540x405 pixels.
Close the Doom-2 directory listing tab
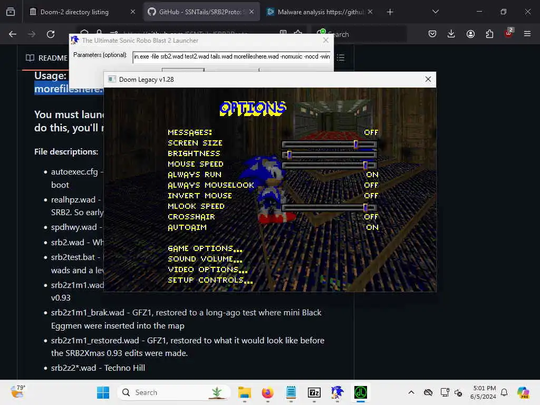132,12
